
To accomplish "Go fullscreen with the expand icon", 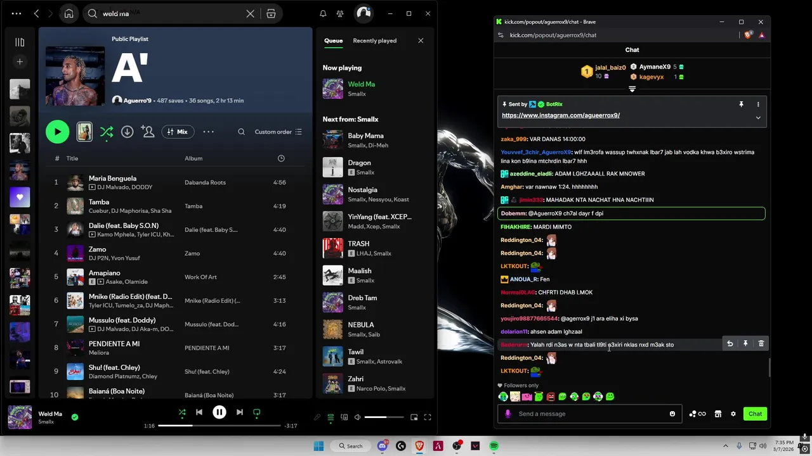I will click(x=428, y=417).
